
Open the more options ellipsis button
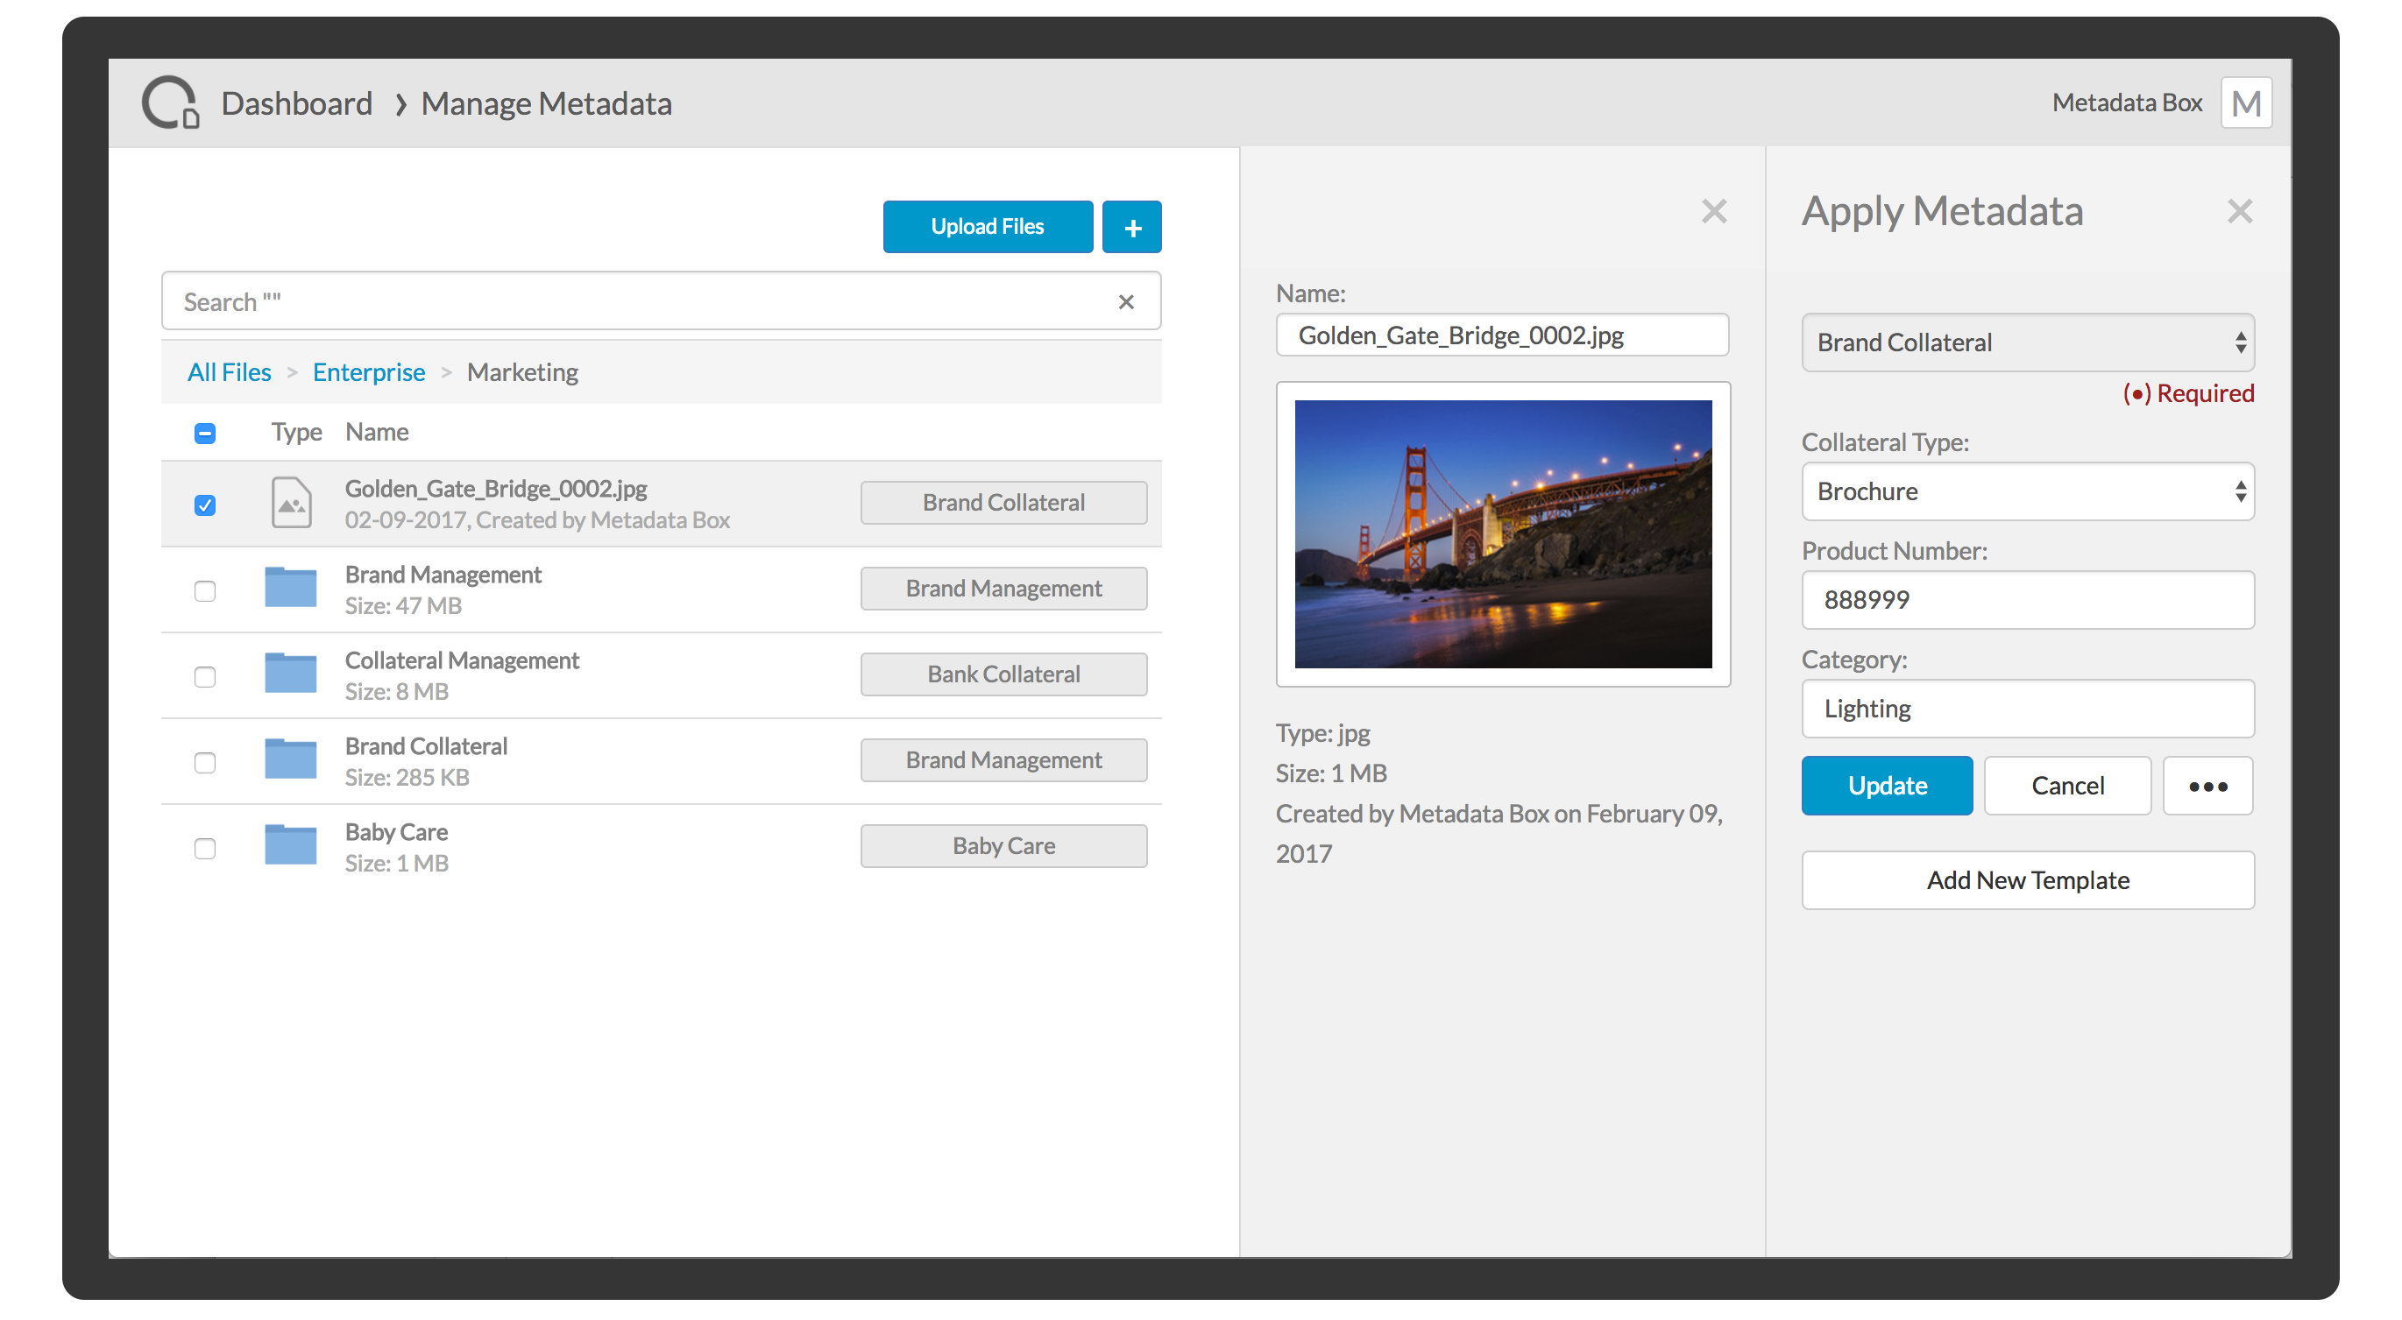pyautogui.click(x=2207, y=786)
